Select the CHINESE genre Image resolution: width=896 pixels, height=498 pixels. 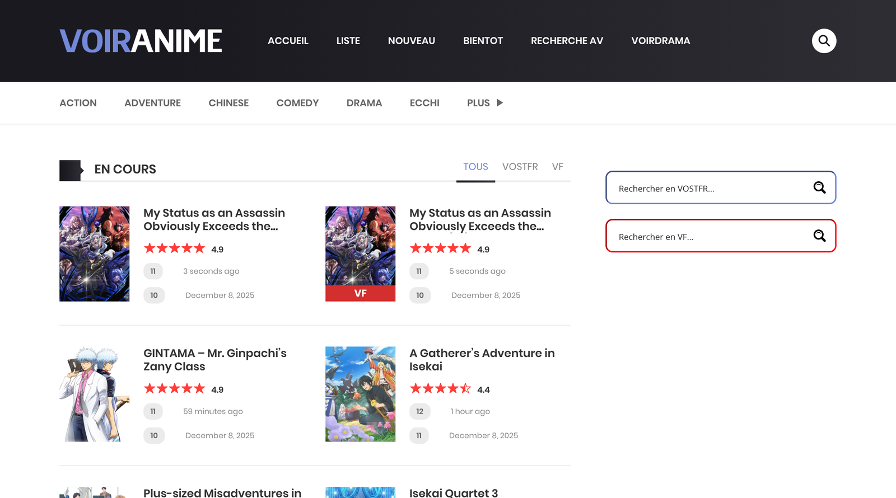tap(228, 103)
